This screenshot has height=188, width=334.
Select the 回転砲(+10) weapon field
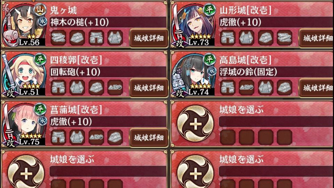(x=108, y=72)
